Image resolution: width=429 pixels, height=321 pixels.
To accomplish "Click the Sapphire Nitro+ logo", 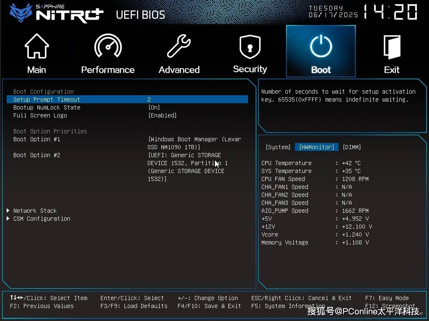I will coord(57,13).
